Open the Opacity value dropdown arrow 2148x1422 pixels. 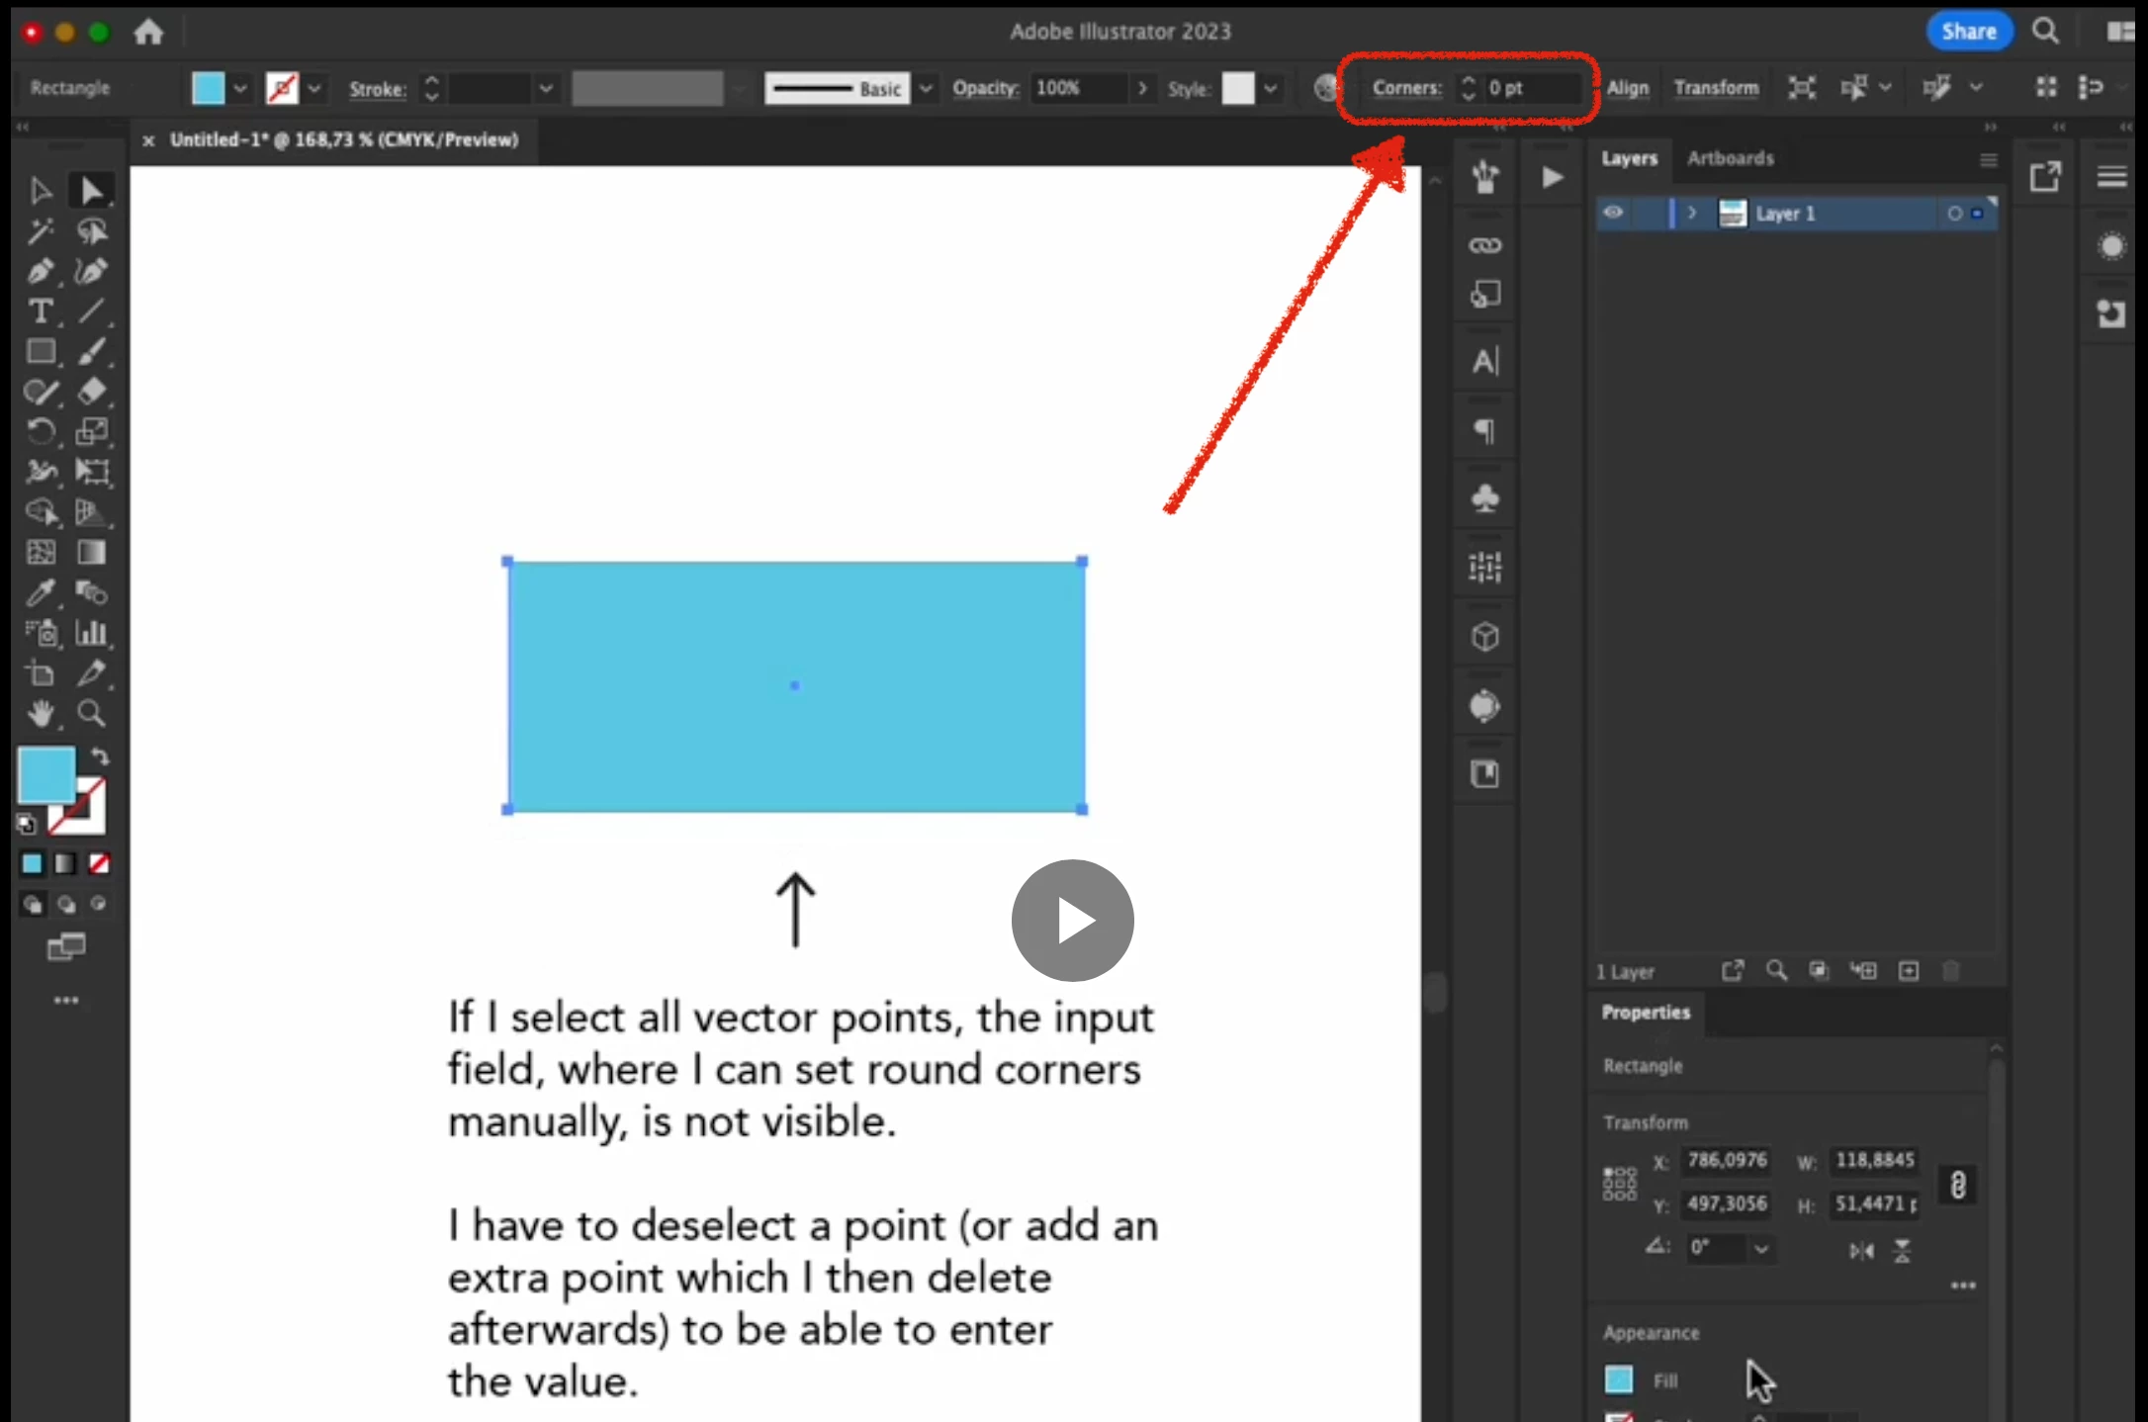click(1142, 88)
